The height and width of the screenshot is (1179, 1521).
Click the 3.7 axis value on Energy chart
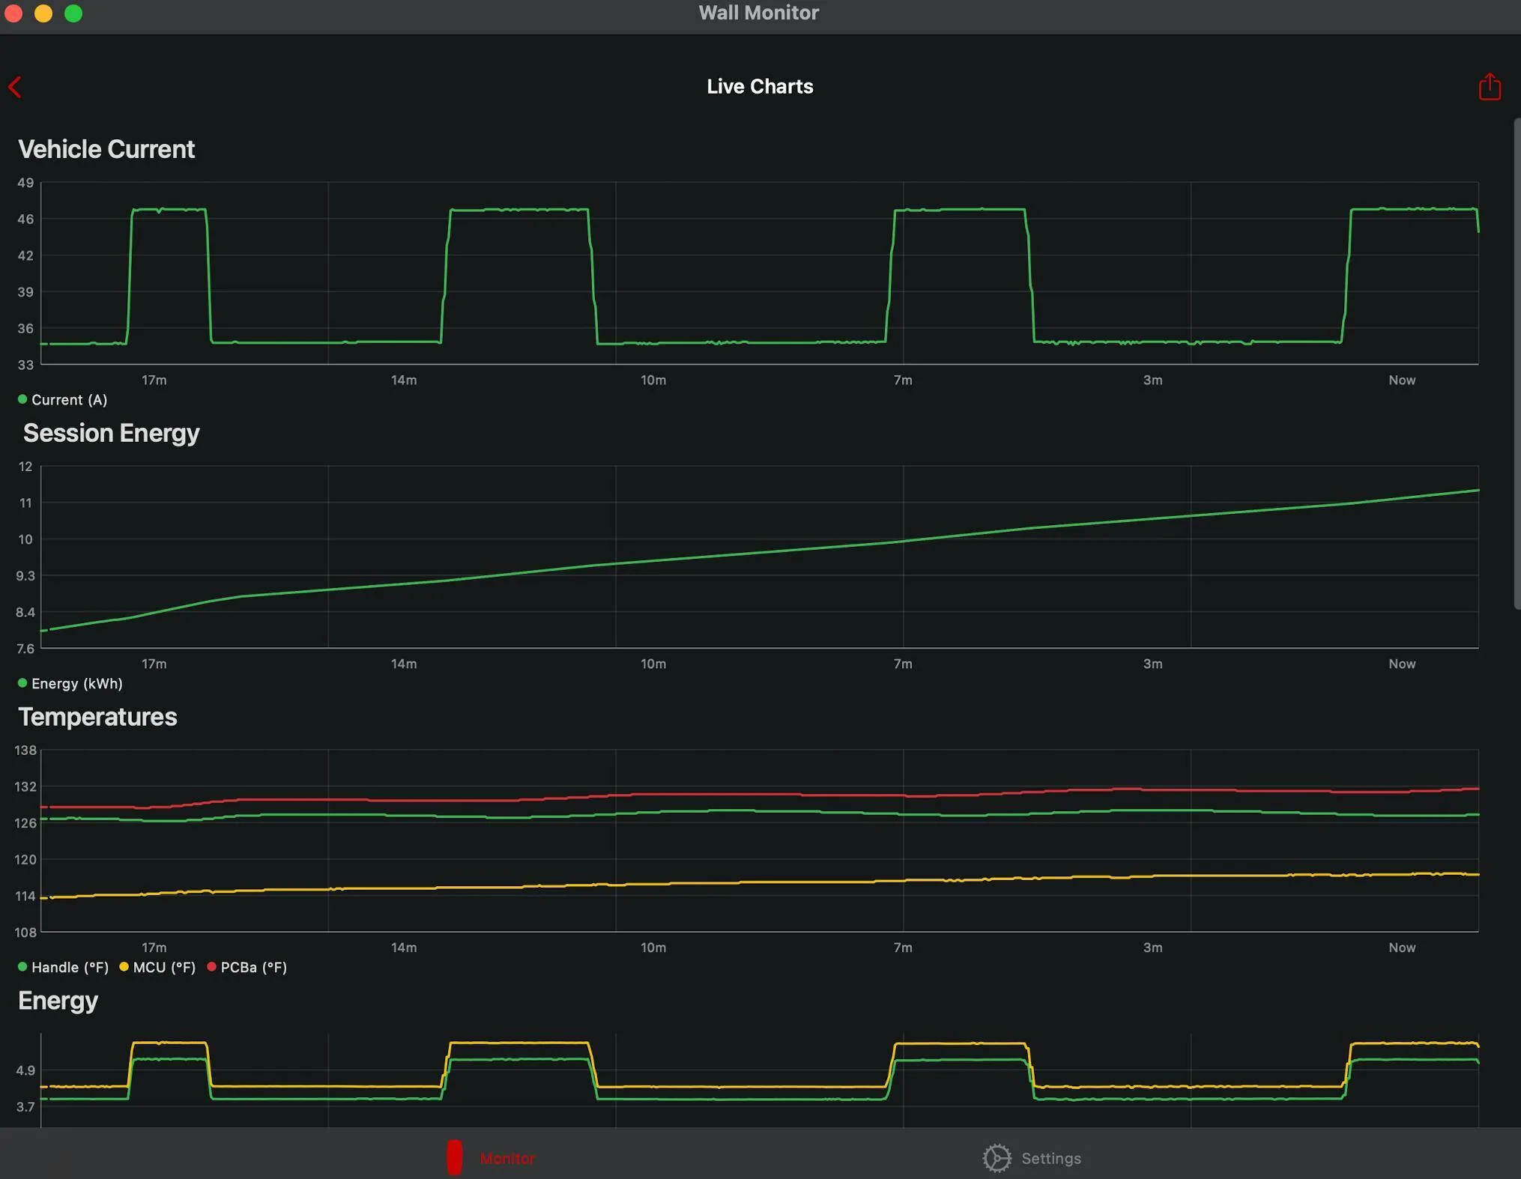[x=25, y=1107]
